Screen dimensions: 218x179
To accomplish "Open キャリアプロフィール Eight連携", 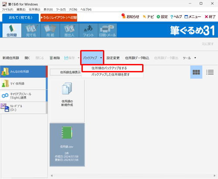I will [24, 96].
